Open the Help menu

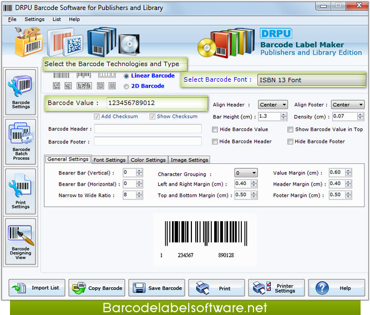click(74, 19)
